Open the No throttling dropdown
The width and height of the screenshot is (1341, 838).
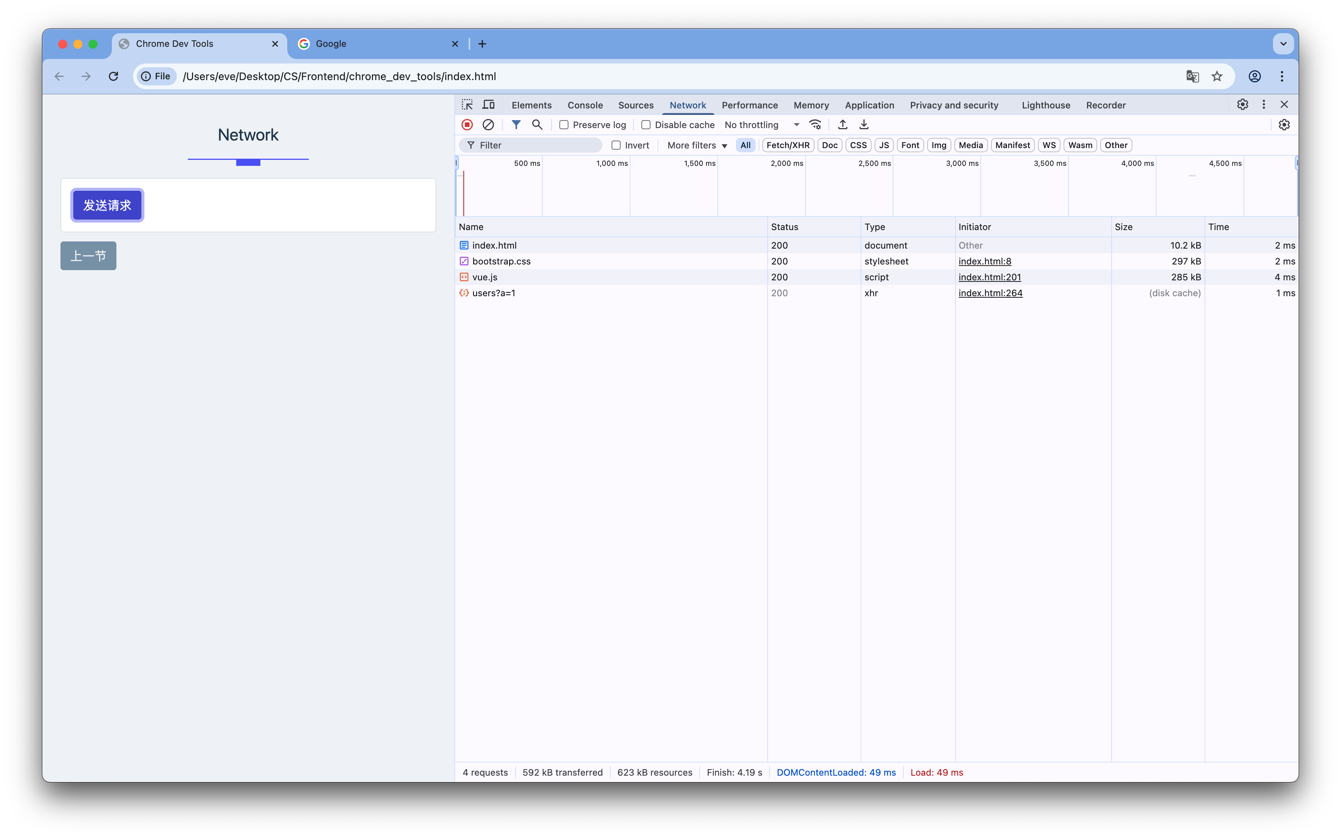(x=762, y=125)
